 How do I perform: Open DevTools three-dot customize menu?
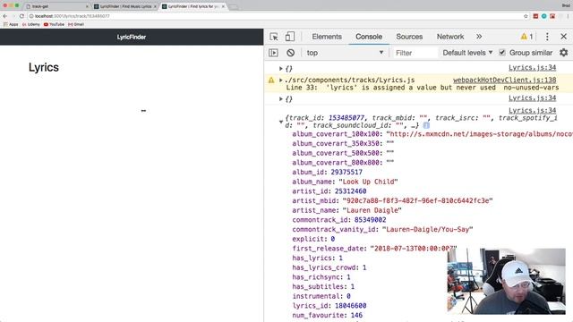[x=547, y=37]
